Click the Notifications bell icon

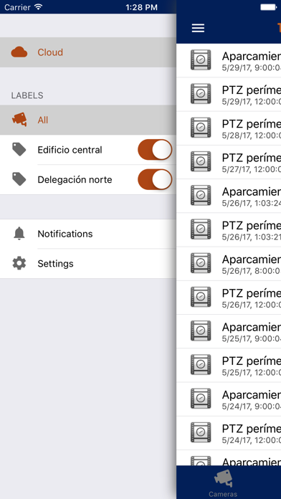click(19, 234)
